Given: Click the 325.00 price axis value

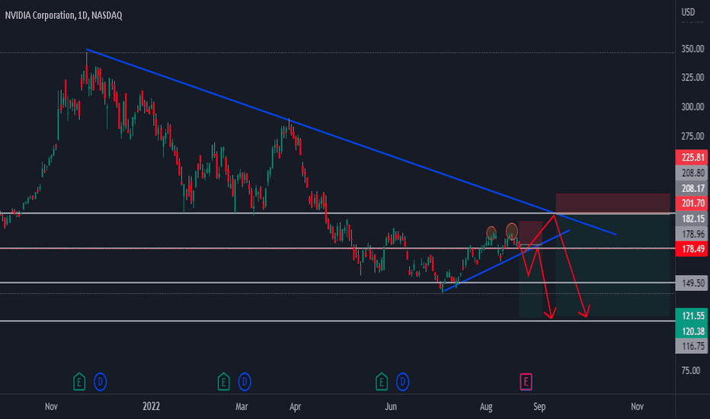Looking at the screenshot, I should (x=692, y=78).
